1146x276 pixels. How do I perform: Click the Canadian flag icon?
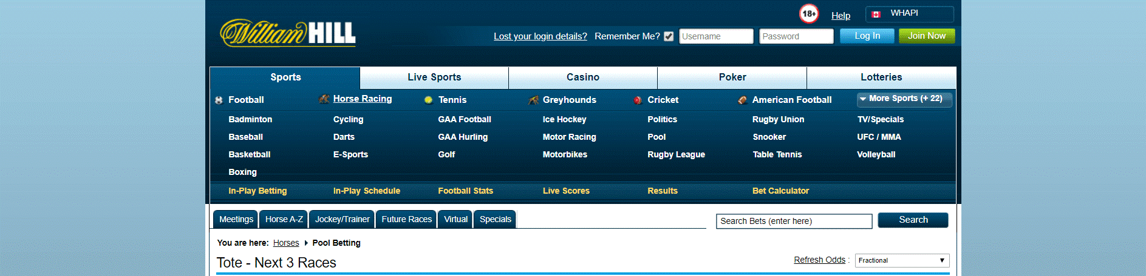pyautogui.click(x=876, y=14)
